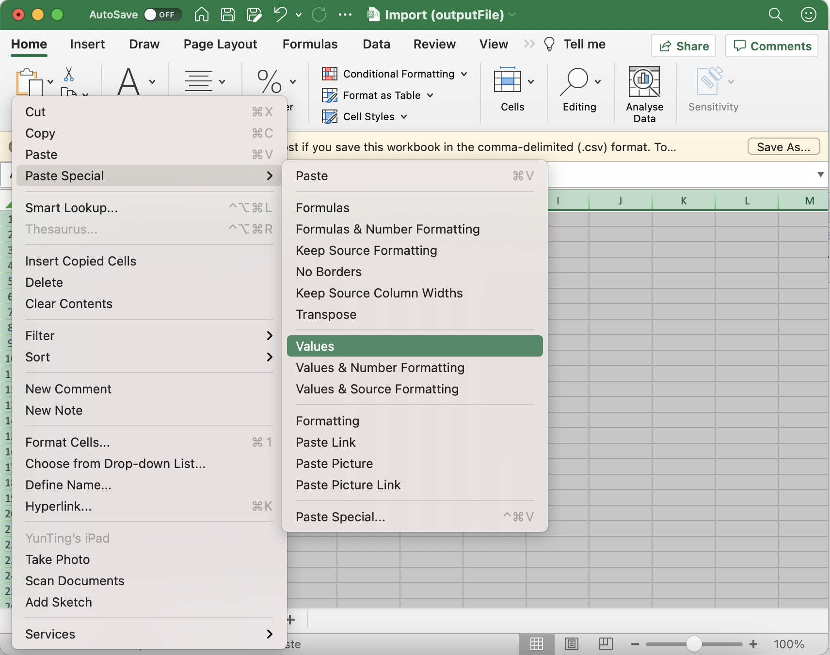Click the Save As... button

click(783, 147)
